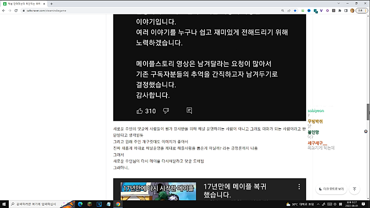Open the 17년만에 메이플 video thumbnail
370x208 pixels.
pos(158,191)
